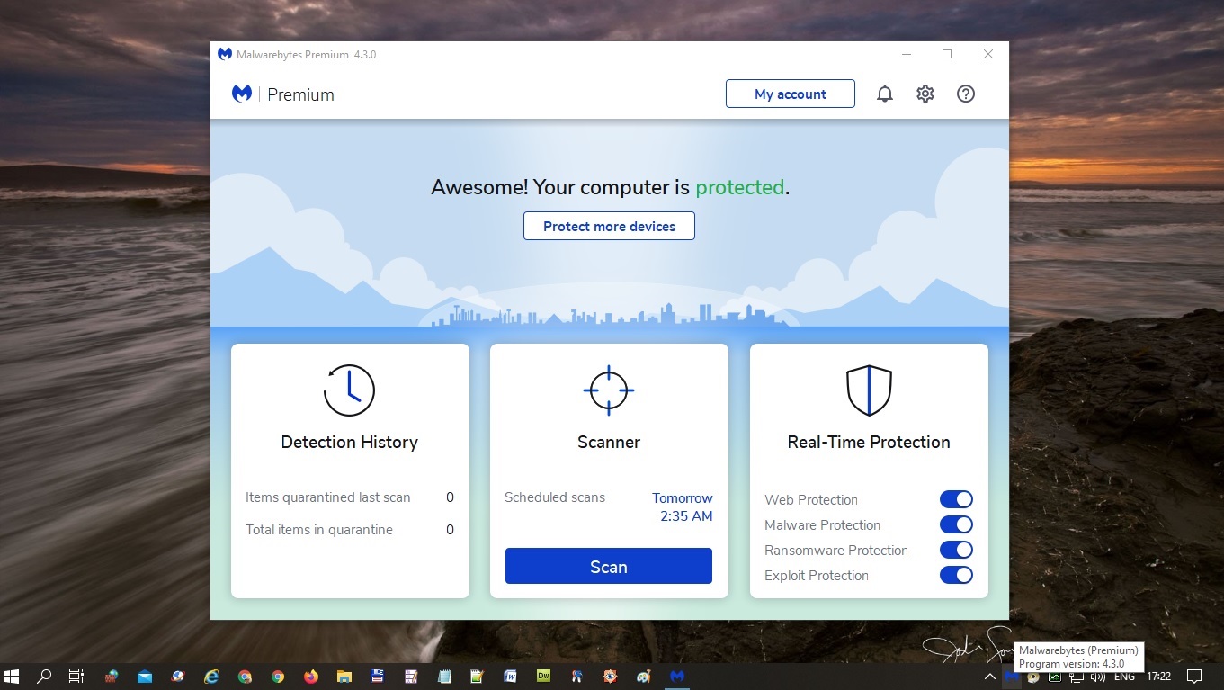Click the Scheduled scans label
The image size is (1224, 690).
(x=555, y=497)
